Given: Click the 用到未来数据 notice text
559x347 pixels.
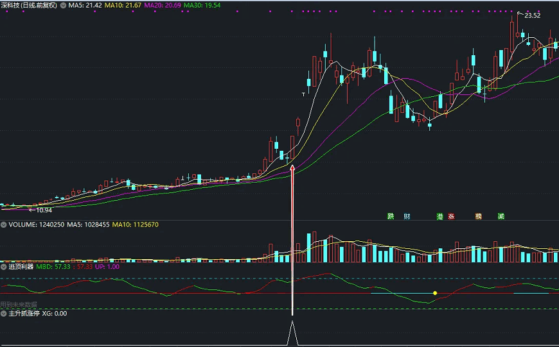Looking at the screenshot, I should click(x=19, y=305).
